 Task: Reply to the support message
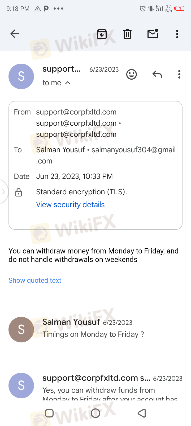[x=157, y=74]
